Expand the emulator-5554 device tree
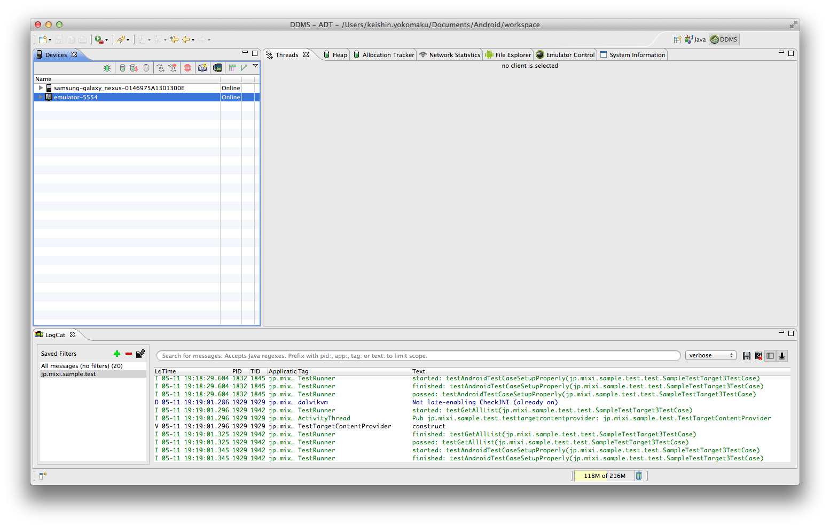The height and width of the screenshot is (527, 830). click(x=41, y=97)
